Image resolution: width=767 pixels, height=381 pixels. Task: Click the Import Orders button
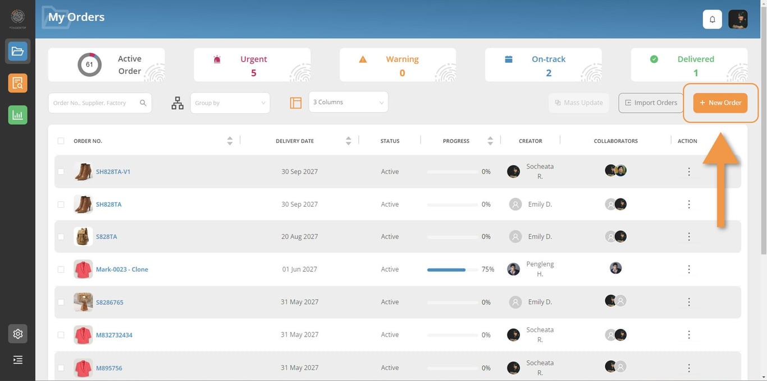pyautogui.click(x=651, y=103)
